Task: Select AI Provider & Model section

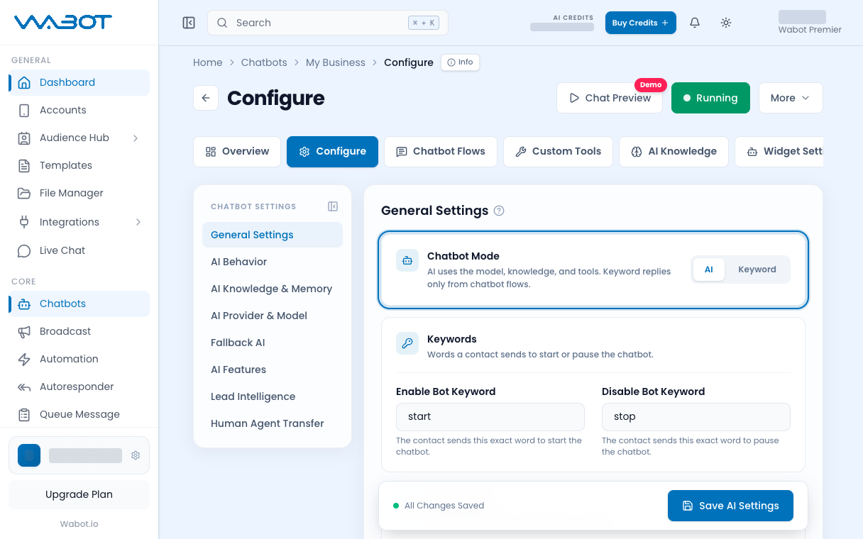Action: [x=273, y=316]
